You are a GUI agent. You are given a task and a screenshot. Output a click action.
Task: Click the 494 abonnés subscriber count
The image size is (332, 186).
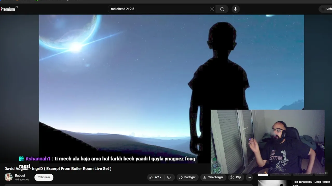pyautogui.click(x=22, y=180)
